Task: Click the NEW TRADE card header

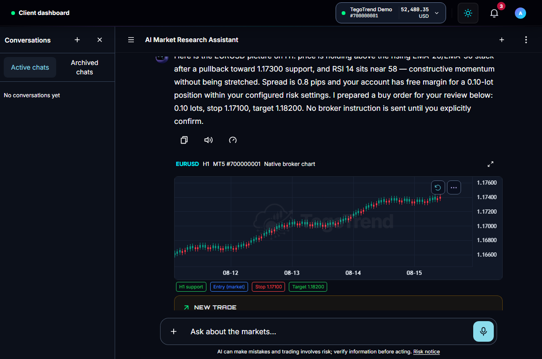Action: click(215, 307)
